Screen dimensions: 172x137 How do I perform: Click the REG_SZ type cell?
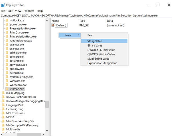point(84,25)
